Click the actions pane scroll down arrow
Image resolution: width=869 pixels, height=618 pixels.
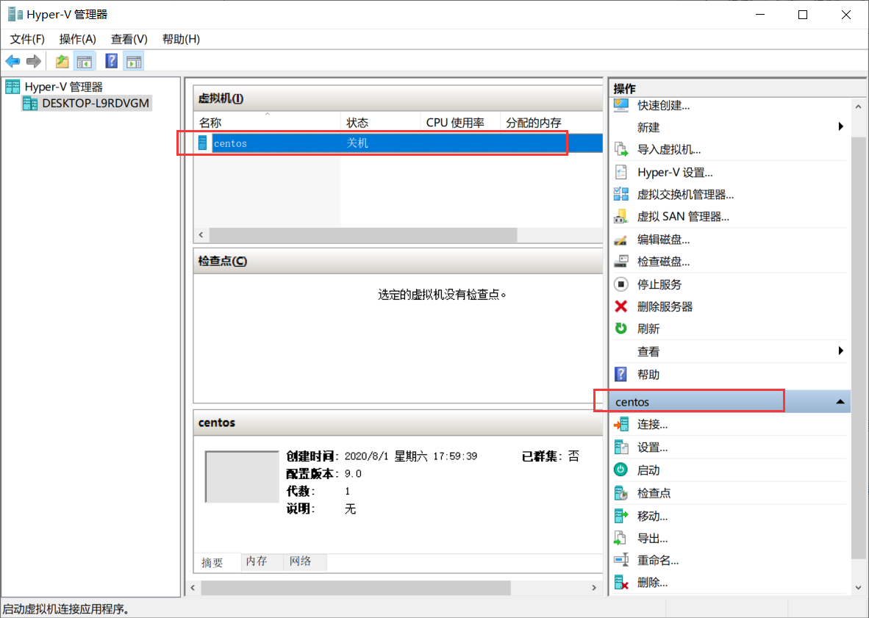click(858, 588)
